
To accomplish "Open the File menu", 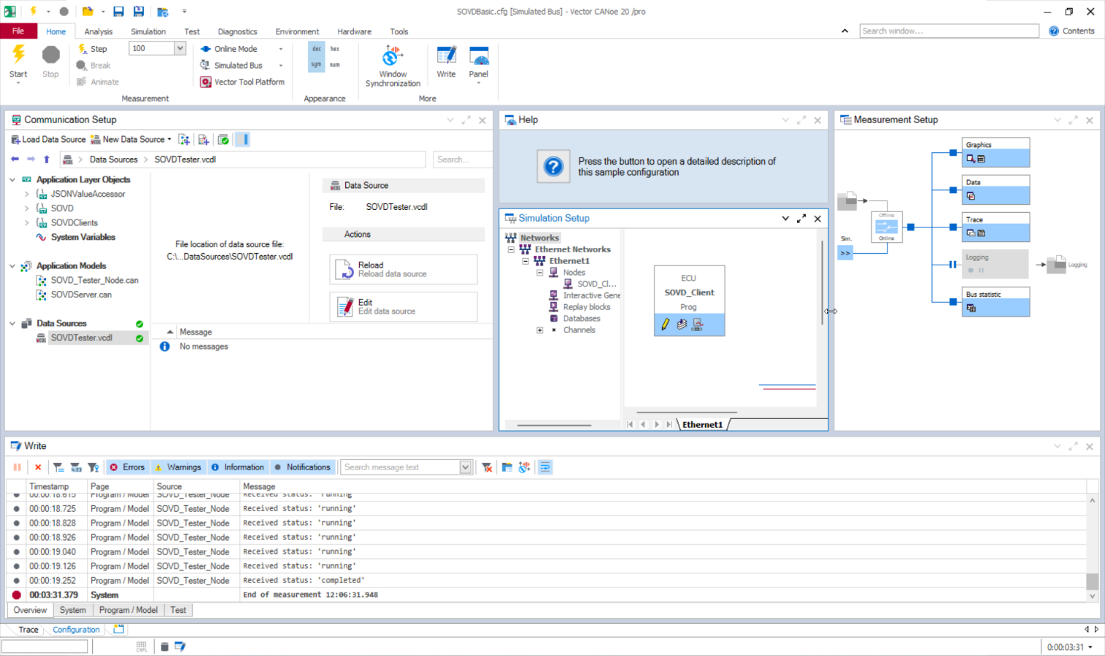I will coord(18,31).
